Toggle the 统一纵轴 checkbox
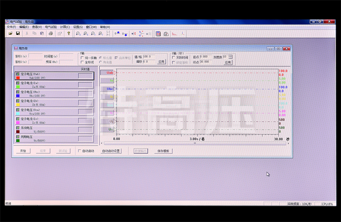 82,58
